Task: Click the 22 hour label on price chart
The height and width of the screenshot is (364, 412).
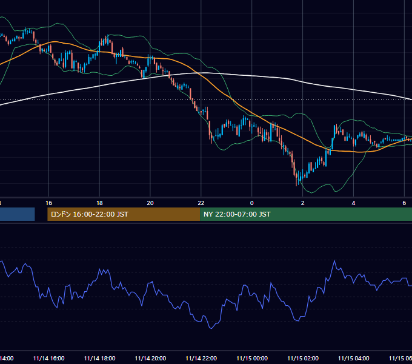Action: click(201, 203)
